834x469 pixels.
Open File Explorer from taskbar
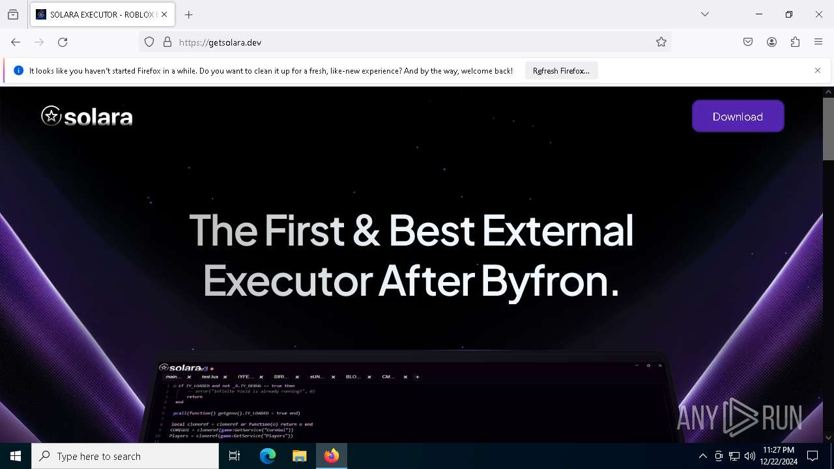299,456
